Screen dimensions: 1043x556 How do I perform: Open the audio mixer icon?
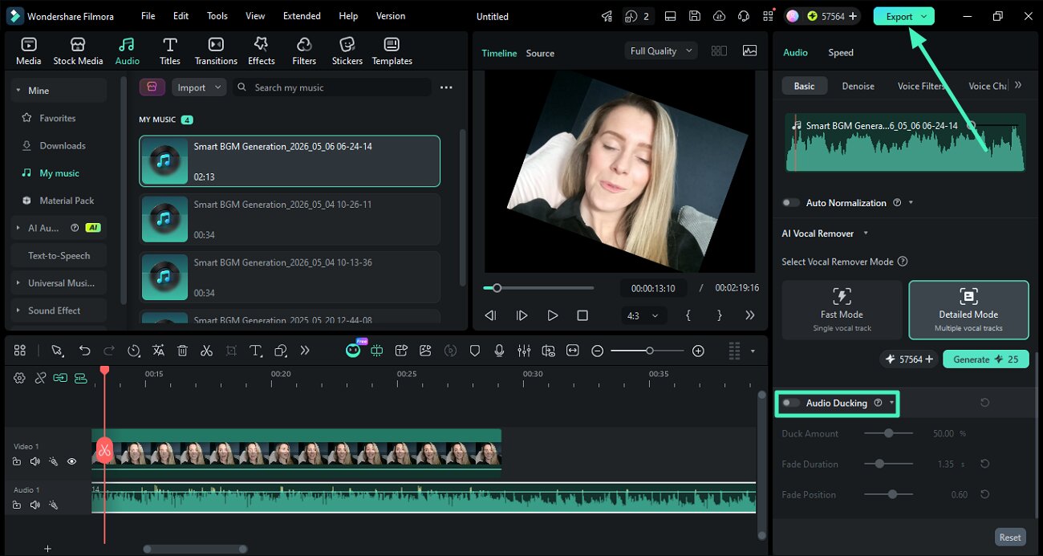click(x=524, y=351)
